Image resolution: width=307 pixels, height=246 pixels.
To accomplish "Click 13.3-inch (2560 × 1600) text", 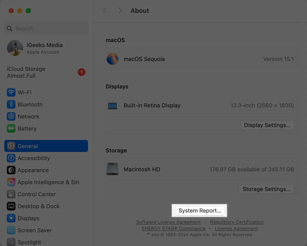I will 262,106.
